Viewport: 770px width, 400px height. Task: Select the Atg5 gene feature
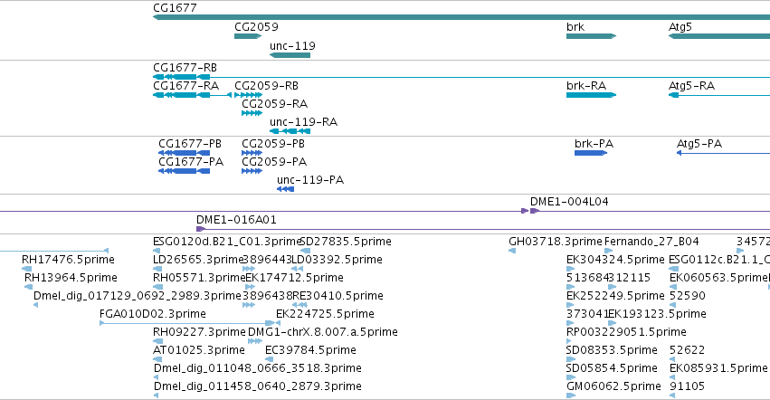click(x=719, y=36)
